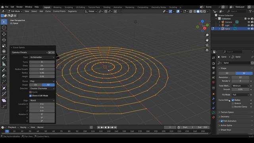This screenshot has width=254, height=143.
Task: Click the Play animation button
Action: 109,128
